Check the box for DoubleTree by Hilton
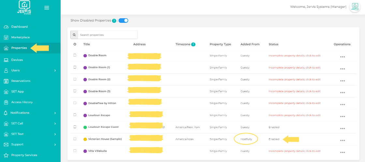The width and height of the screenshot is (365, 162). (x=75, y=103)
